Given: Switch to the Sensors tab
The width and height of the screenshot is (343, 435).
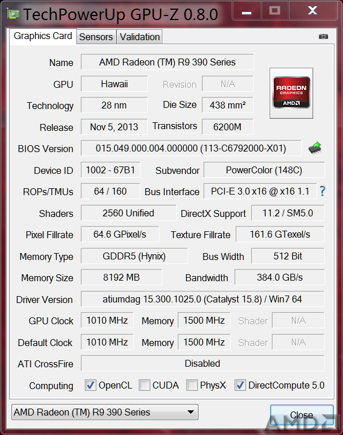Looking at the screenshot, I should click(x=96, y=37).
